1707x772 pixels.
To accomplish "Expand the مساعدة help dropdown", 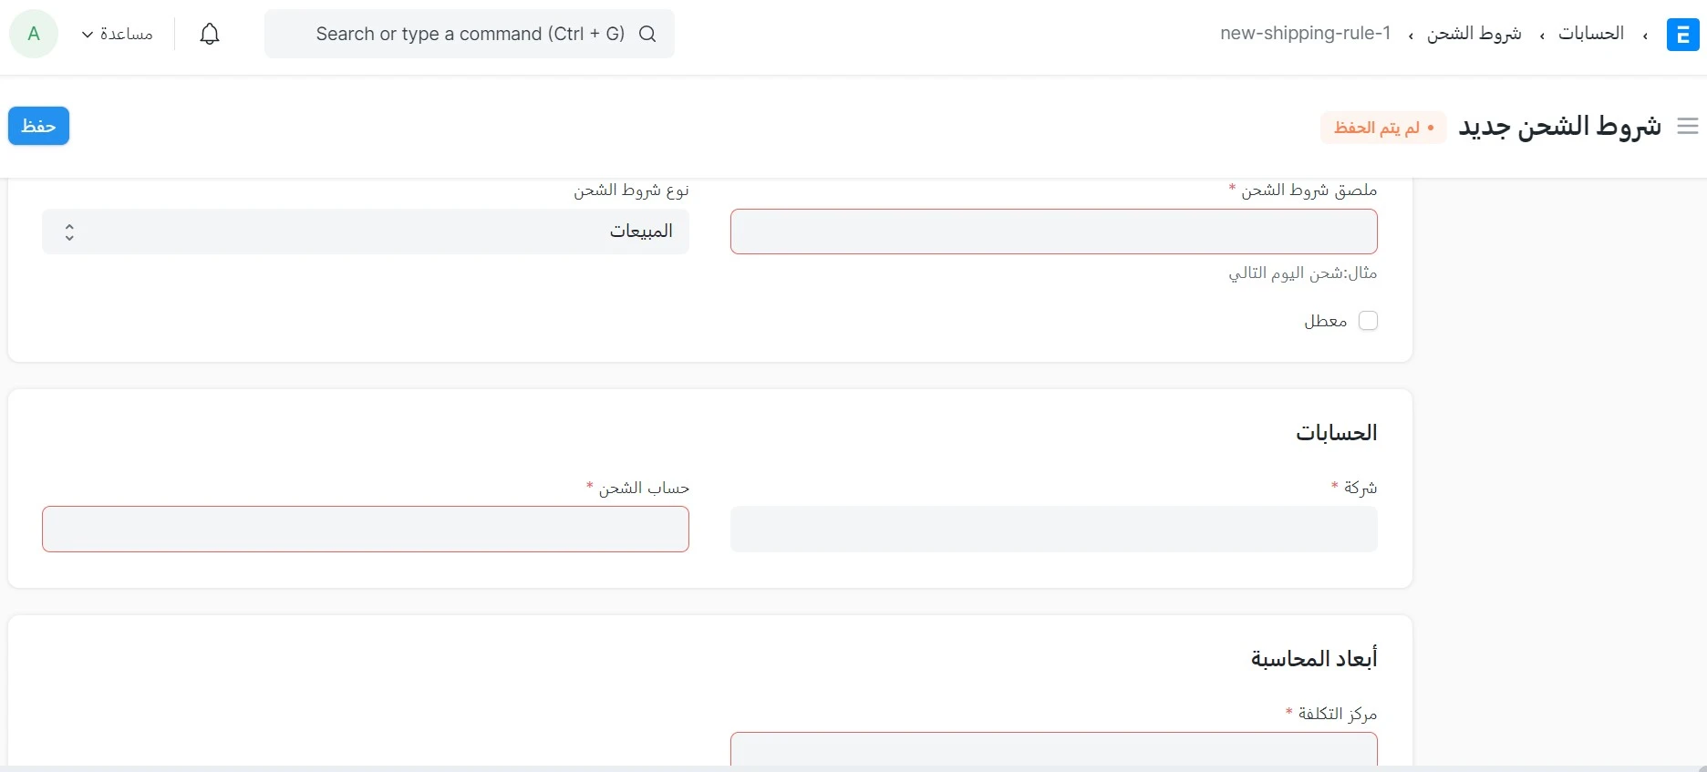I will (117, 34).
